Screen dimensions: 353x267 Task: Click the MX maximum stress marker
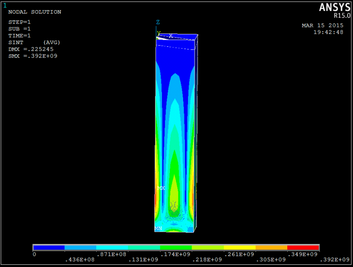[x=161, y=188]
